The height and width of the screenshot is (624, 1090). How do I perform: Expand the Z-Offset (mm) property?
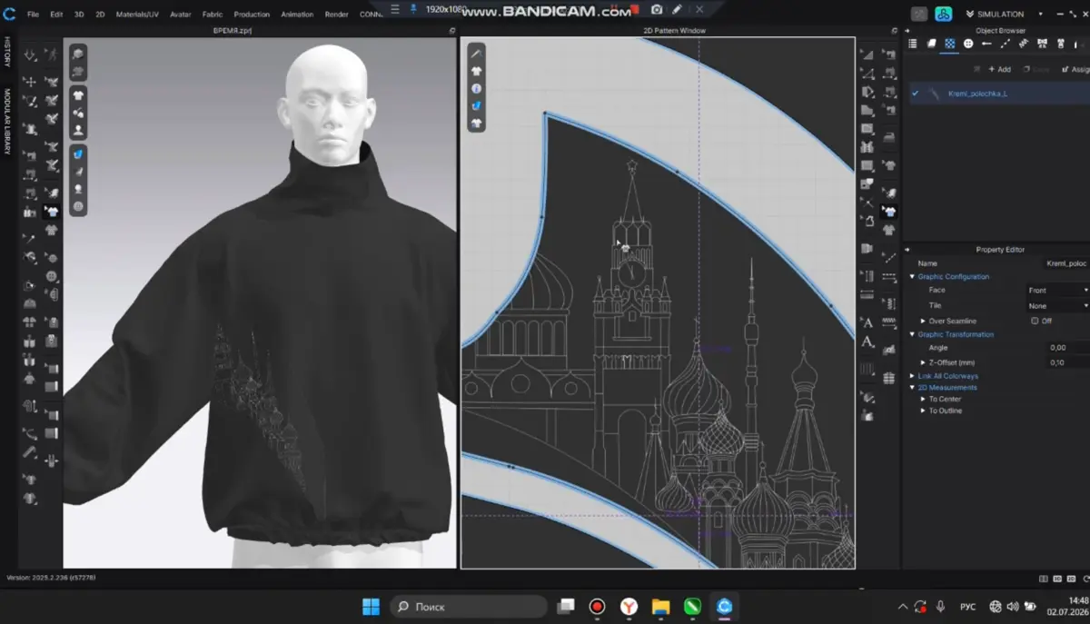click(x=924, y=362)
